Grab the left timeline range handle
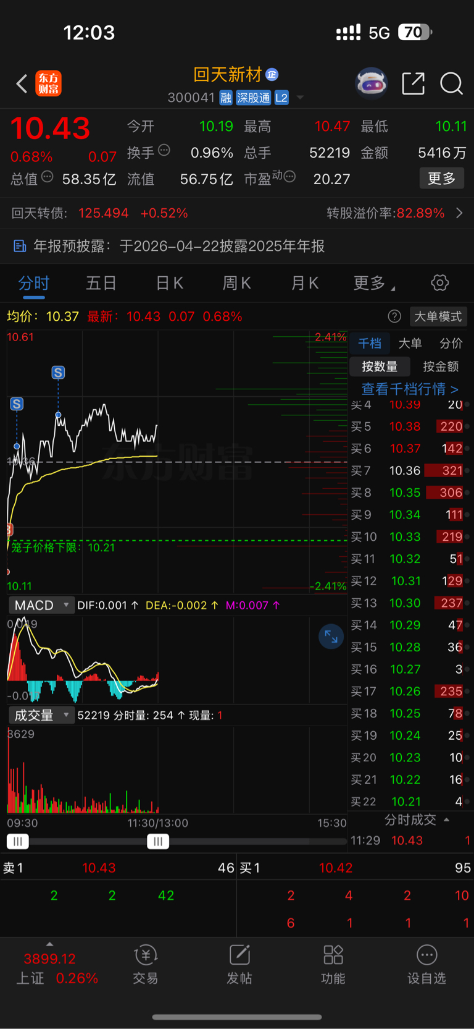The image size is (474, 1029). 18,841
